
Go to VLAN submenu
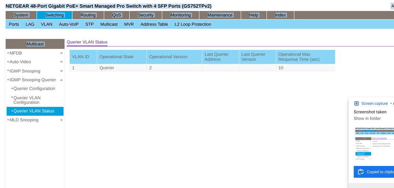[47, 24]
